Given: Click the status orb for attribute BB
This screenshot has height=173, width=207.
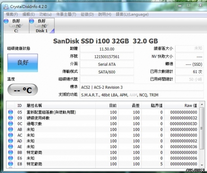Looking at the screenshot, I should click(10, 152).
